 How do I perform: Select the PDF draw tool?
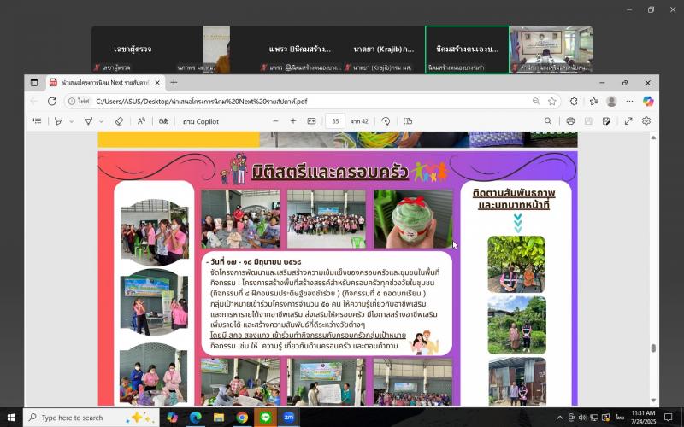pyautogui.click(x=88, y=121)
